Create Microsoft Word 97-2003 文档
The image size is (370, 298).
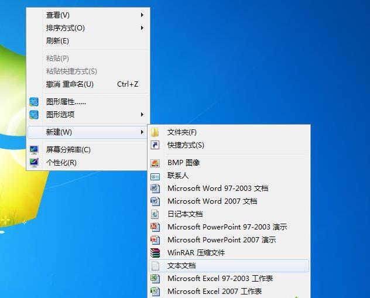229,189
